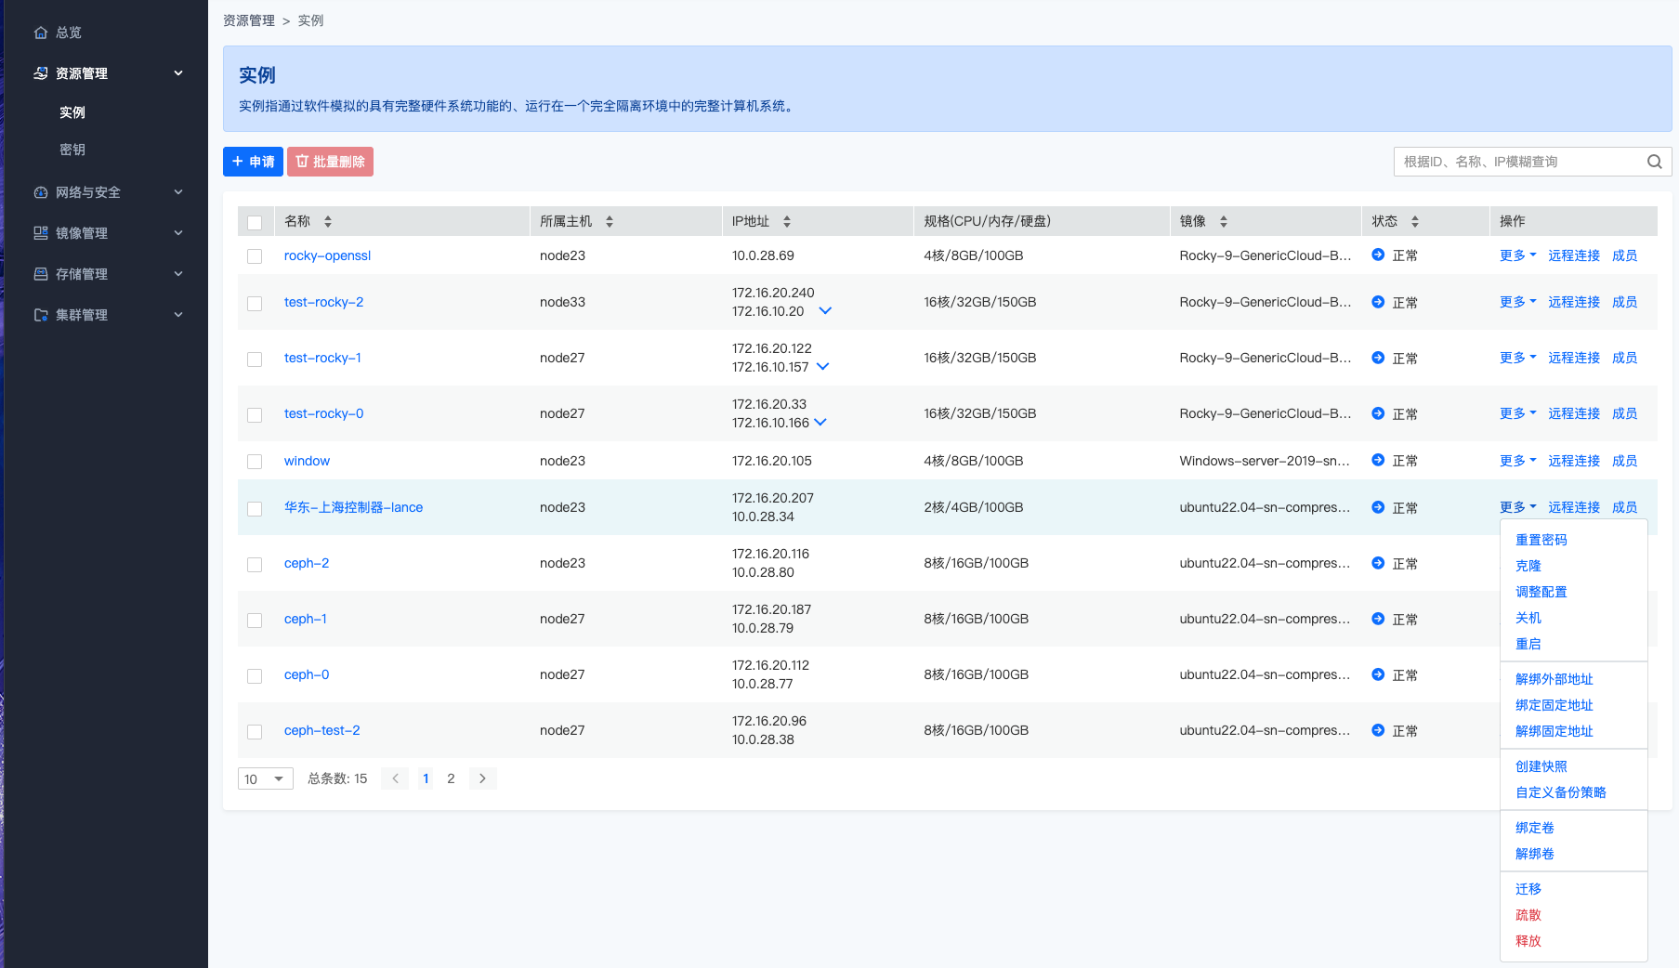This screenshot has width=1679, height=968.
Task: Toggle the select-all checkbox in table header
Action: (255, 222)
